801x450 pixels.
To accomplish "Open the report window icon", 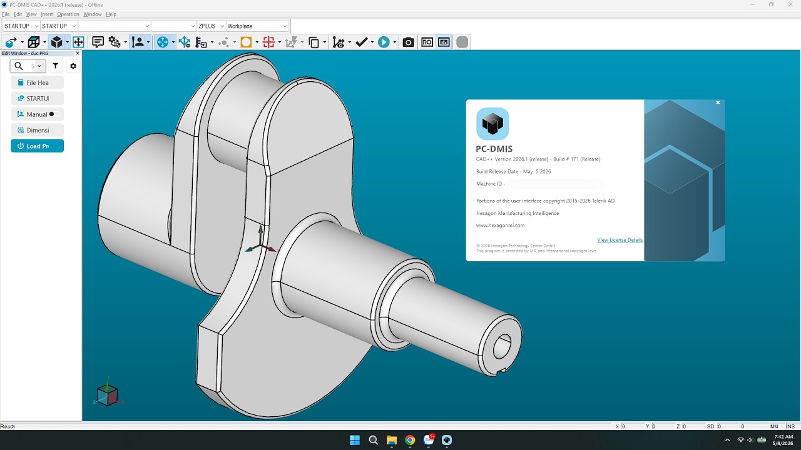I will (444, 42).
